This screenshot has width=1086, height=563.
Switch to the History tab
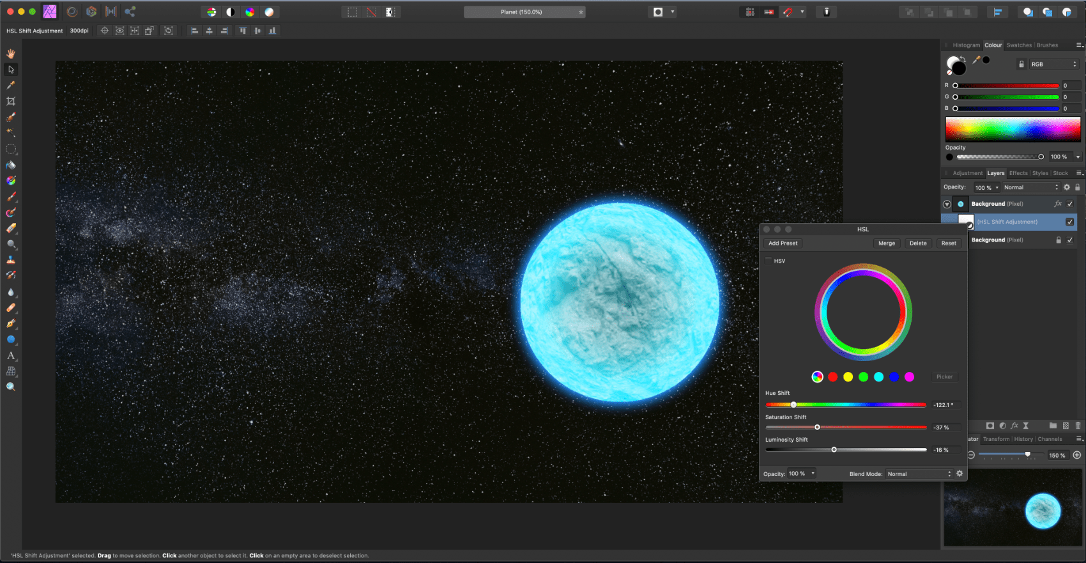pos(1023,439)
